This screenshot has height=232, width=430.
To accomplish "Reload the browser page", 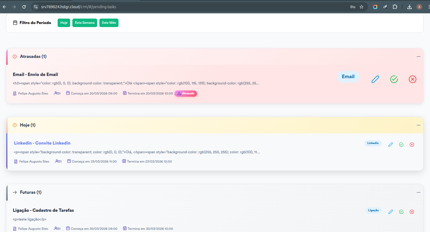I will coord(24,7).
